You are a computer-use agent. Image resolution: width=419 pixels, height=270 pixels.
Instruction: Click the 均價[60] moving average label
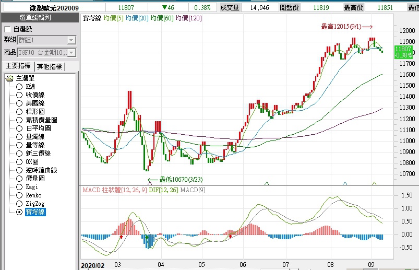162,18
